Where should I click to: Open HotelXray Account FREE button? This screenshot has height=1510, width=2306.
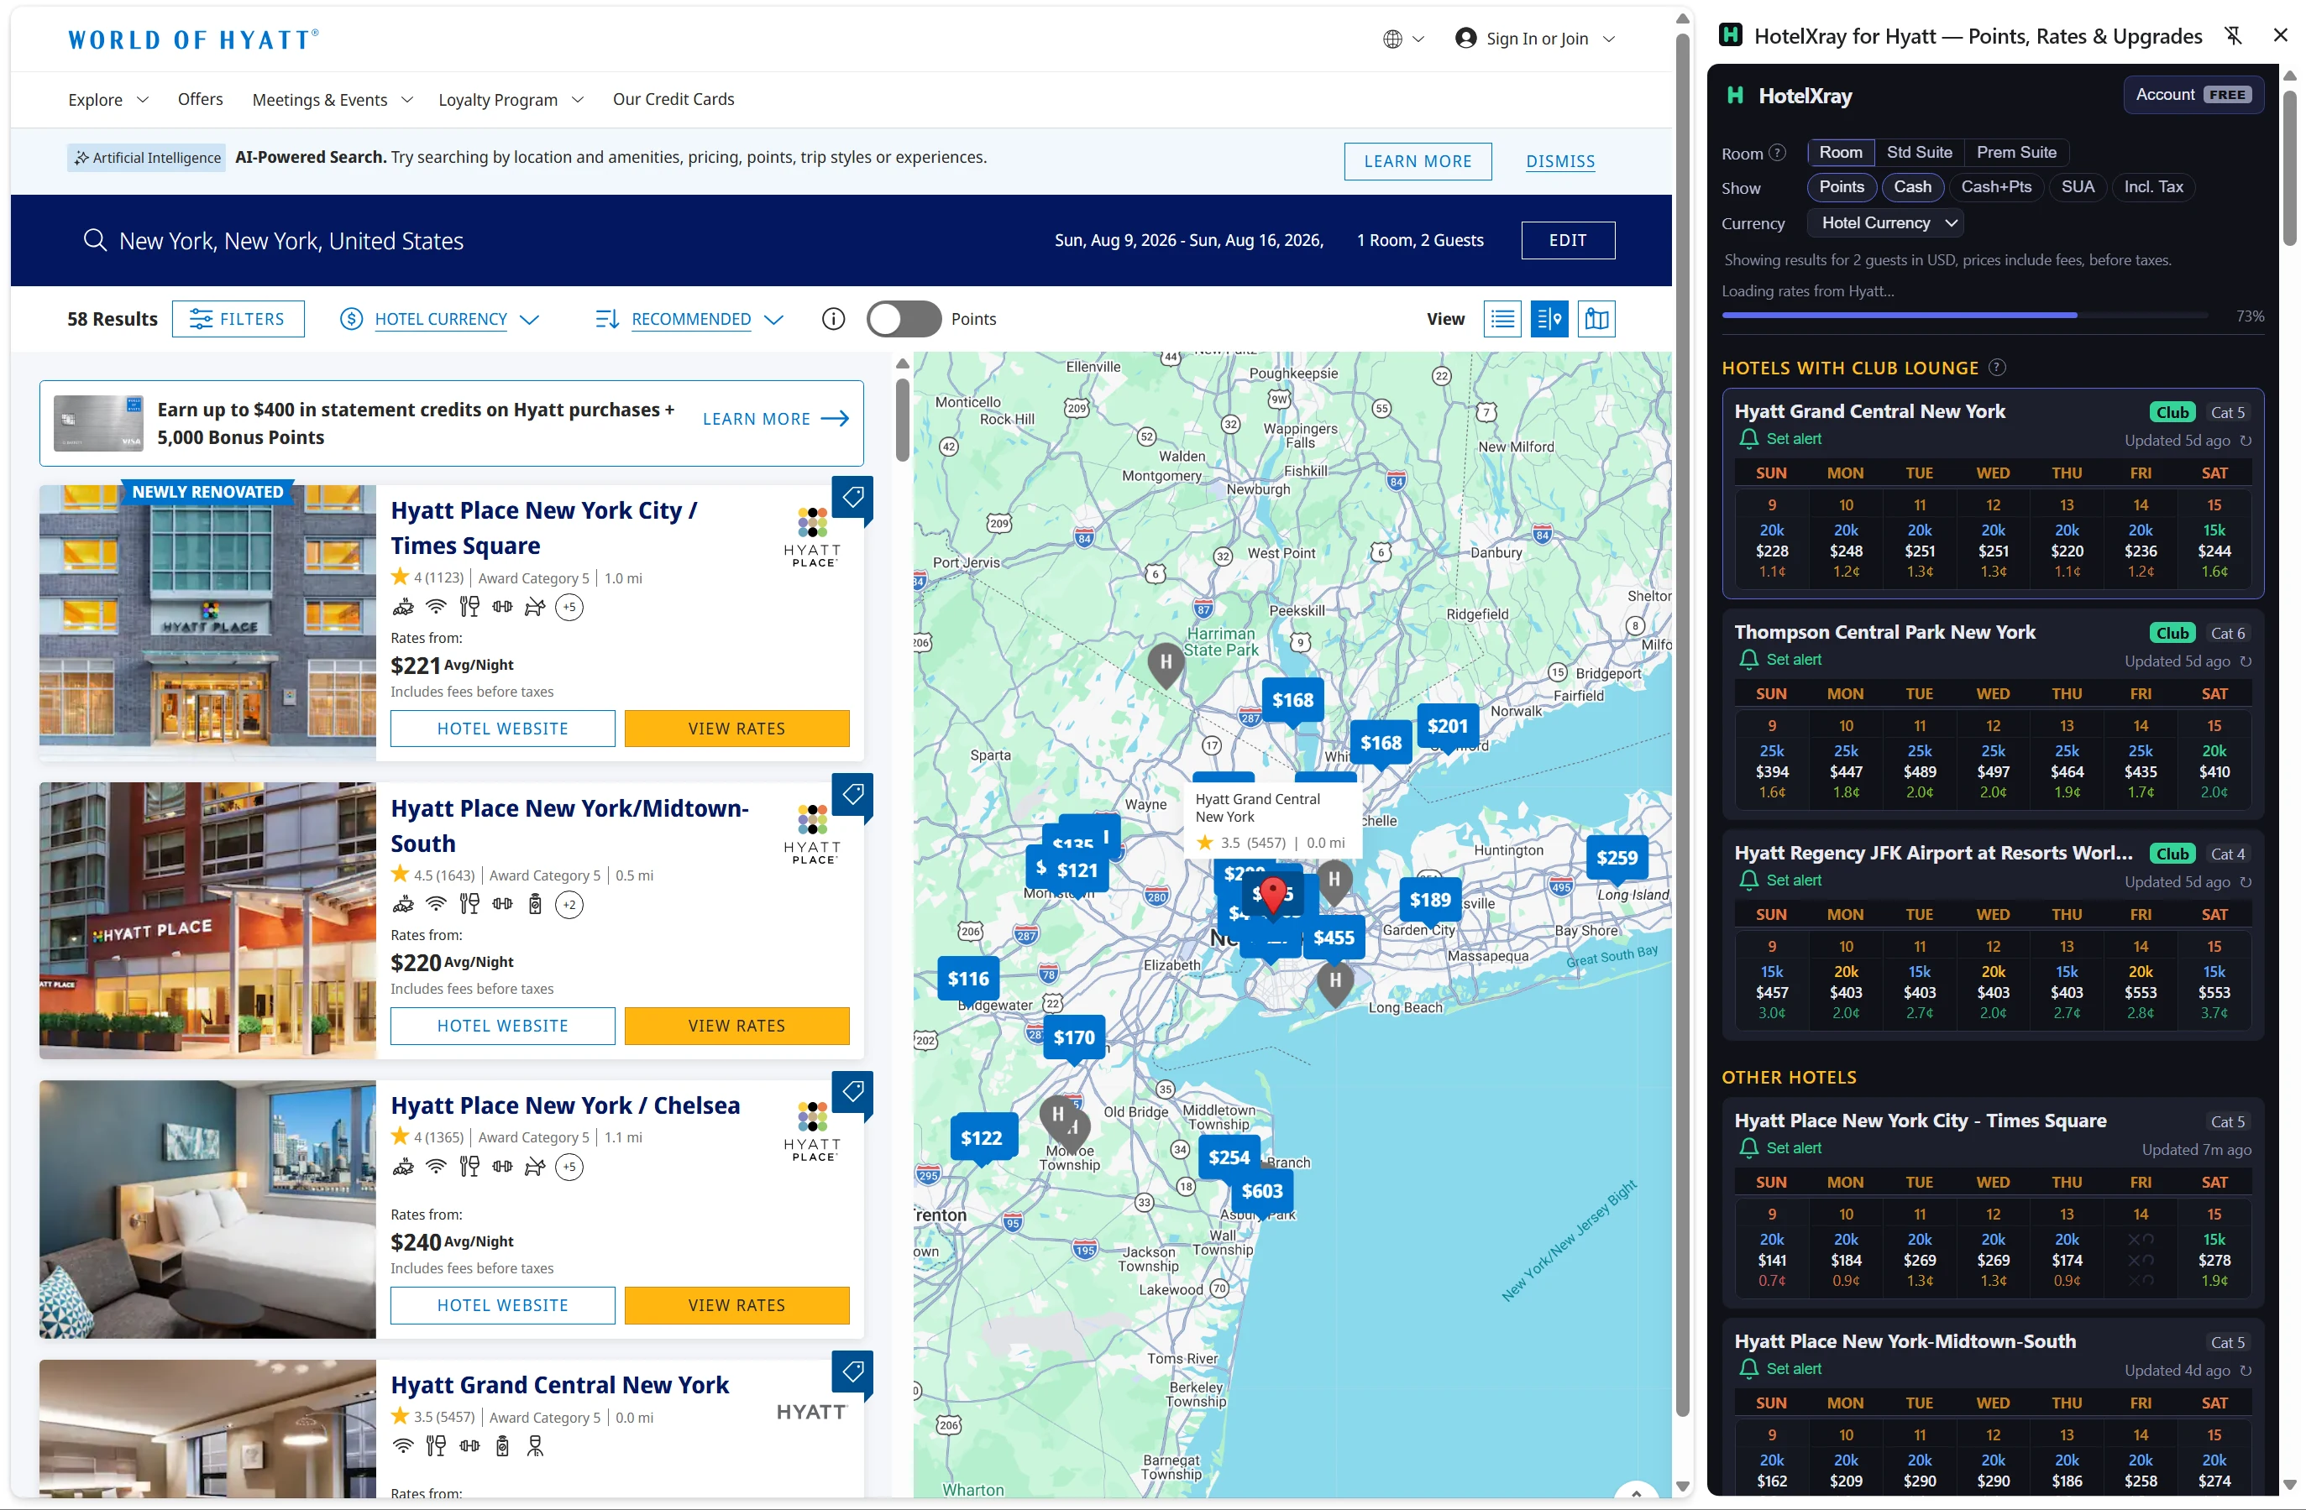click(2193, 95)
